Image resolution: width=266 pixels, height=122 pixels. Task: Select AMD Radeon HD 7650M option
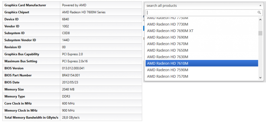[202, 50]
